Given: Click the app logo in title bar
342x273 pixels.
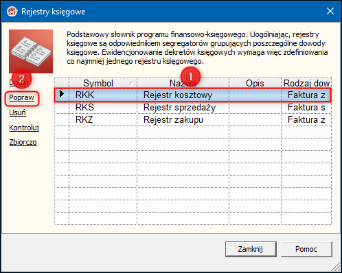Looking at the screenshot, I should coord(12,12).
